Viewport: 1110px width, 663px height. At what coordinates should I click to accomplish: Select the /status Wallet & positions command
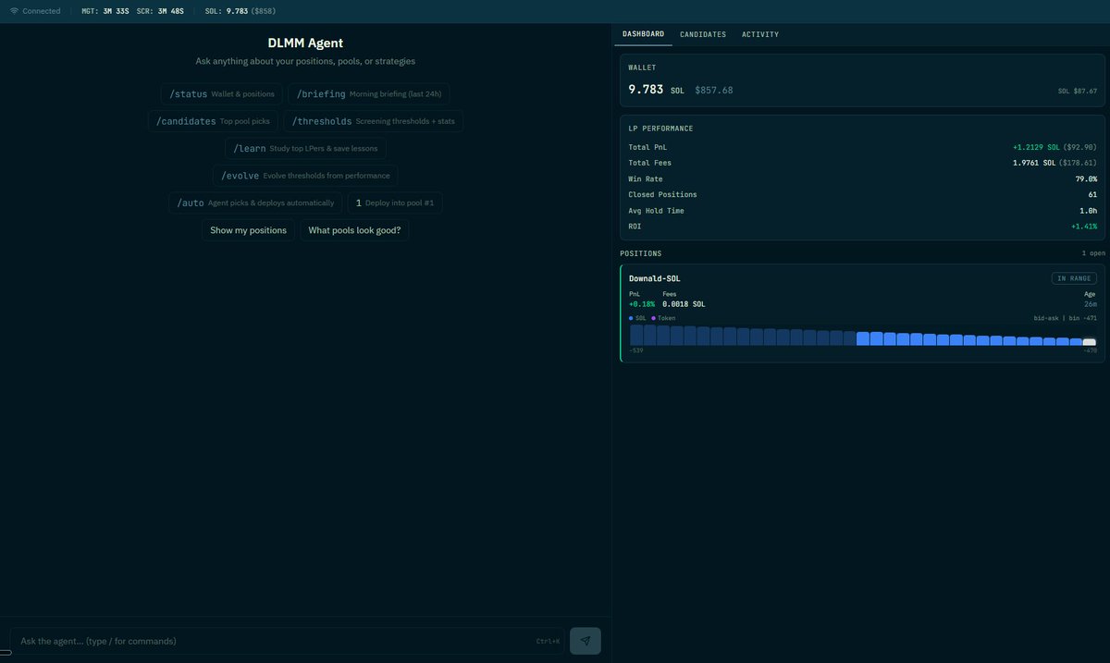(x=221, y=92)
